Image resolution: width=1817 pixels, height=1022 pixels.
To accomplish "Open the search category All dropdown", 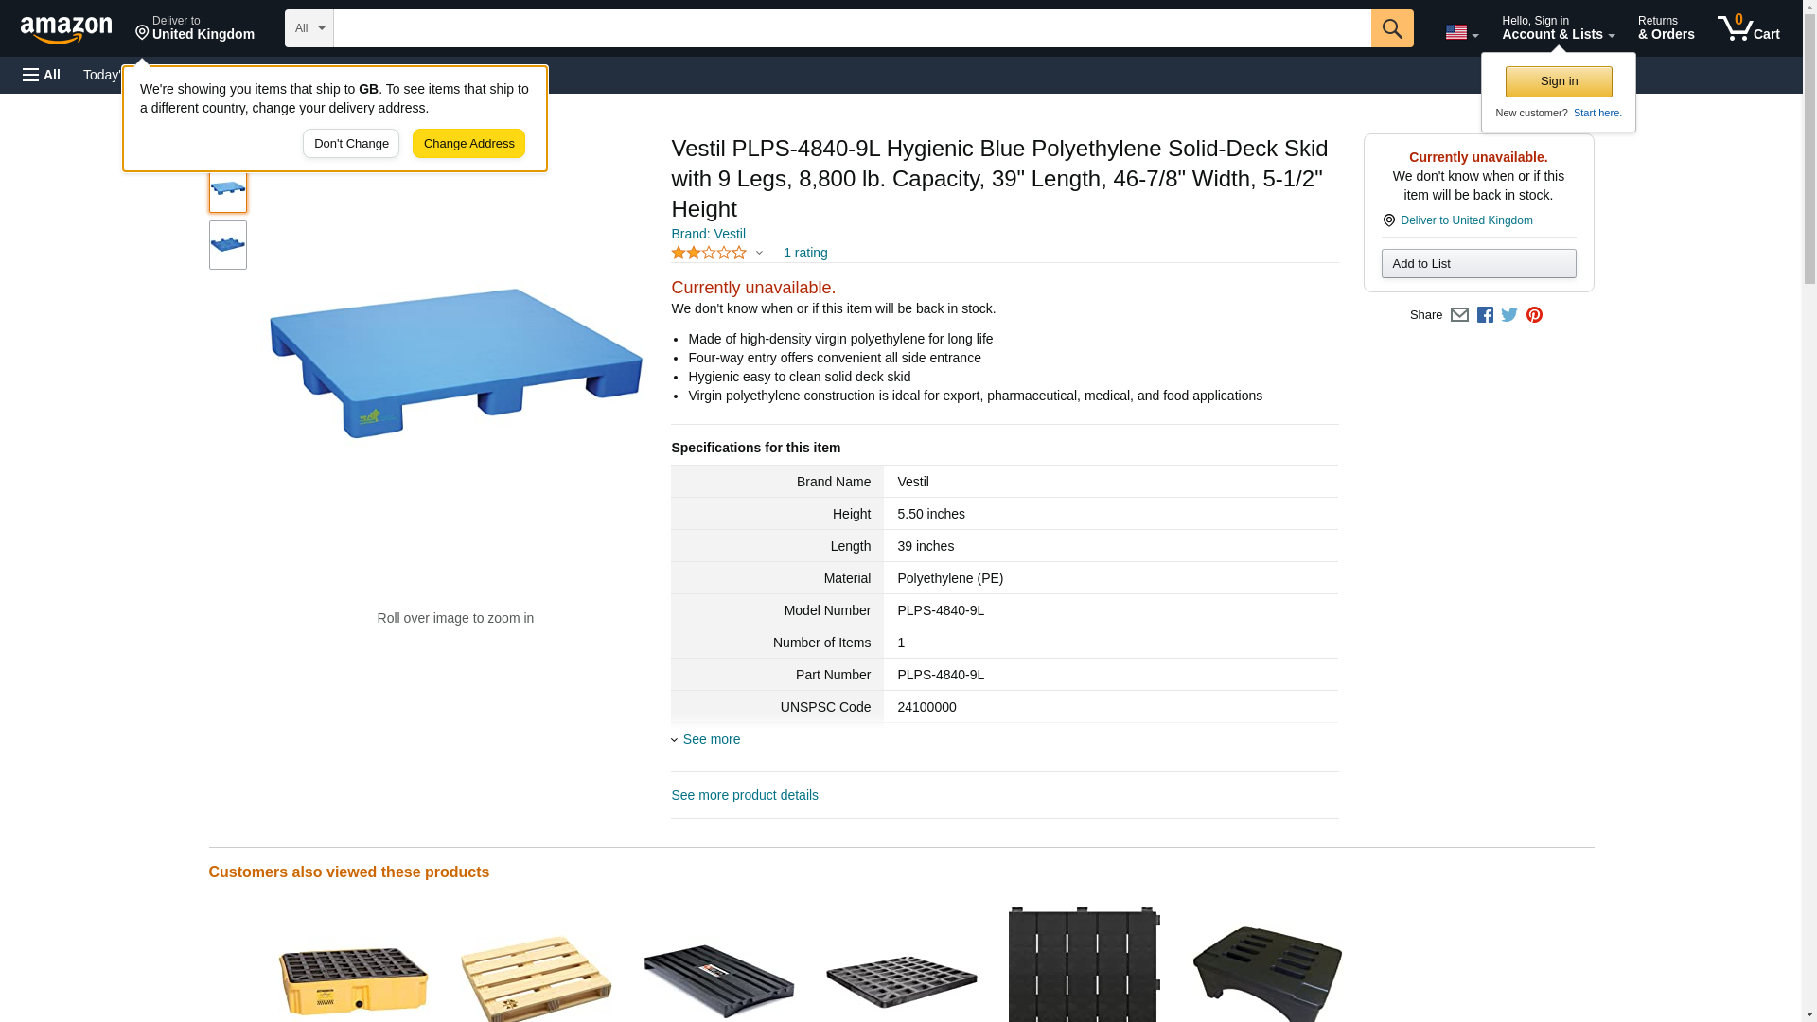I will coord(309,28).
